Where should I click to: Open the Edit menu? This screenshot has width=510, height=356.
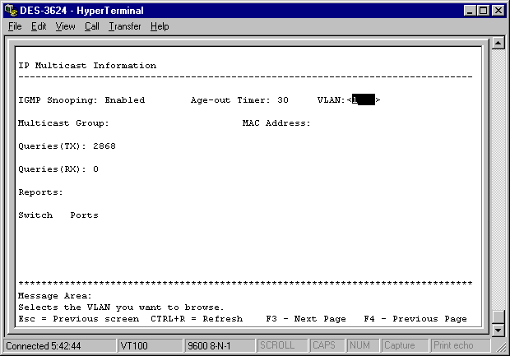tap(39, 26)
